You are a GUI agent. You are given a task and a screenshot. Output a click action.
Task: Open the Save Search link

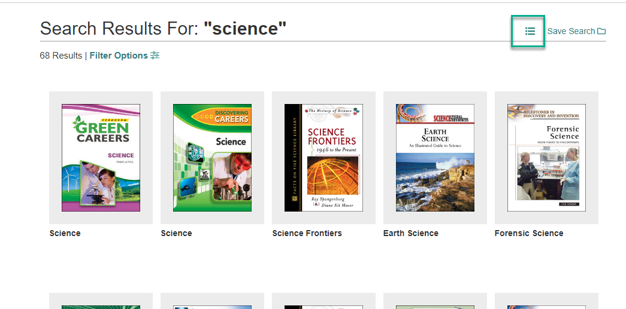pos(571,31)
